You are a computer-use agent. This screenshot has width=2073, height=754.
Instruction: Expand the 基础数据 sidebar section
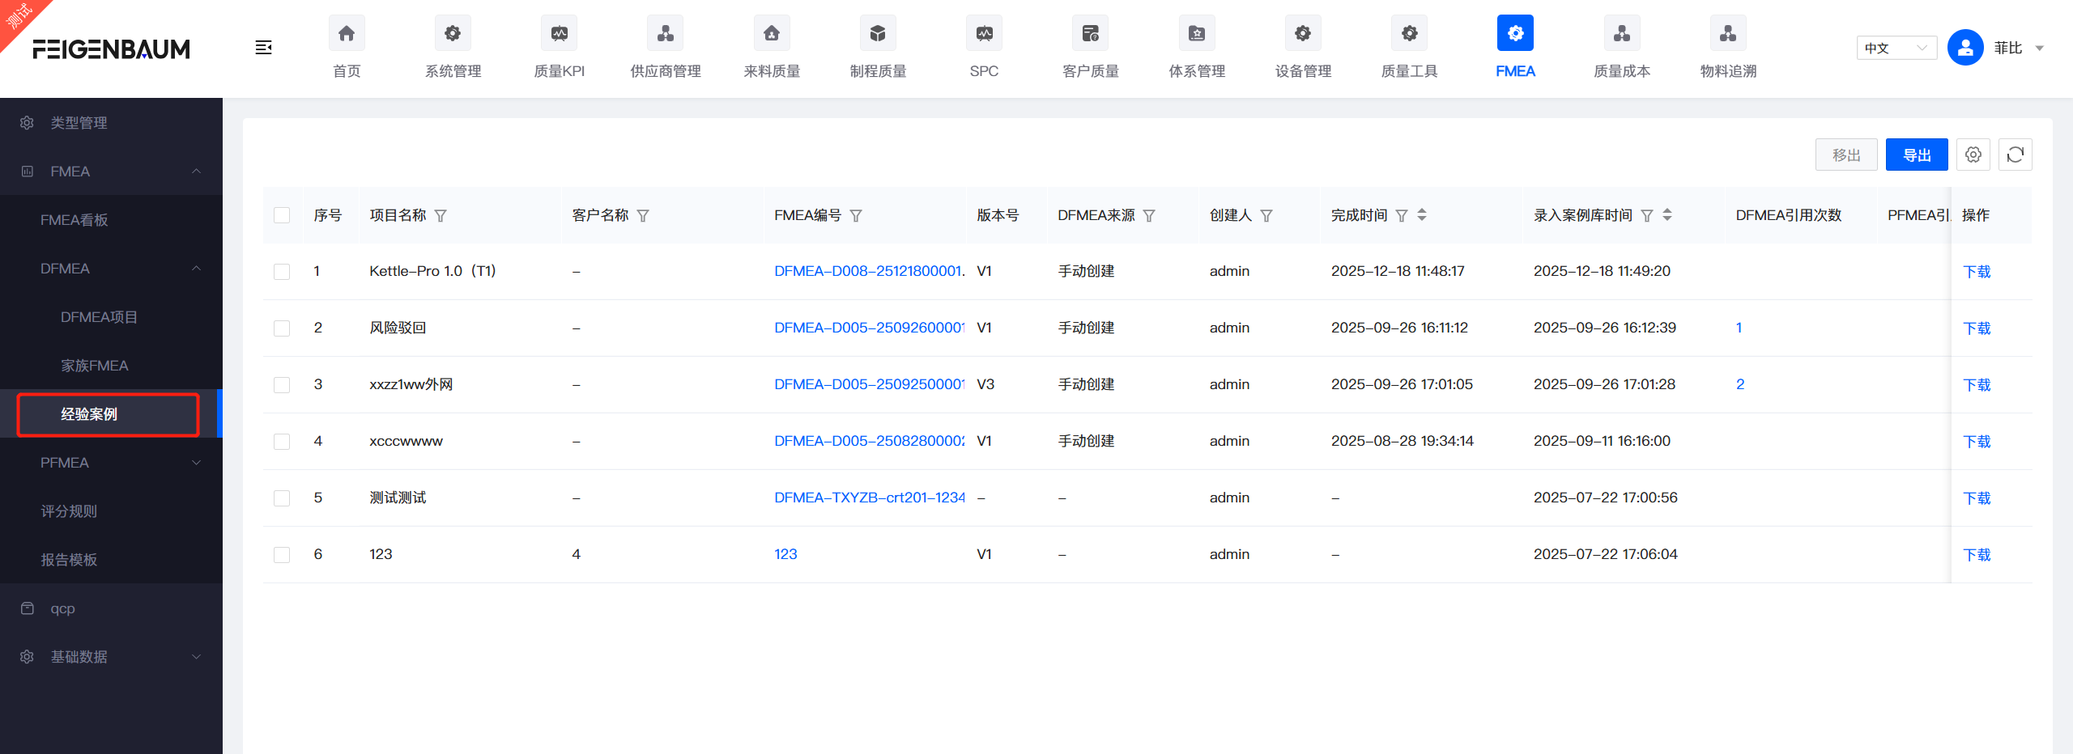click(x=112, y=657)
